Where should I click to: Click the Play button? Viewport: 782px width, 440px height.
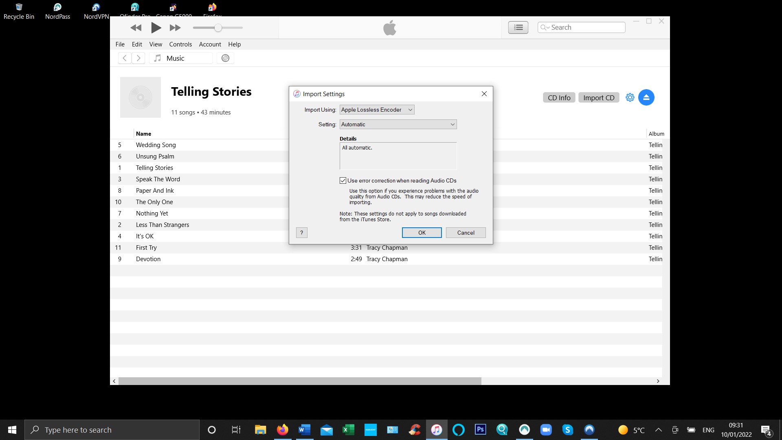pos(156,28)
